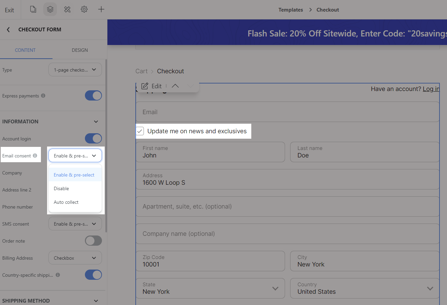Open the Pages document icon

[33, 10]
